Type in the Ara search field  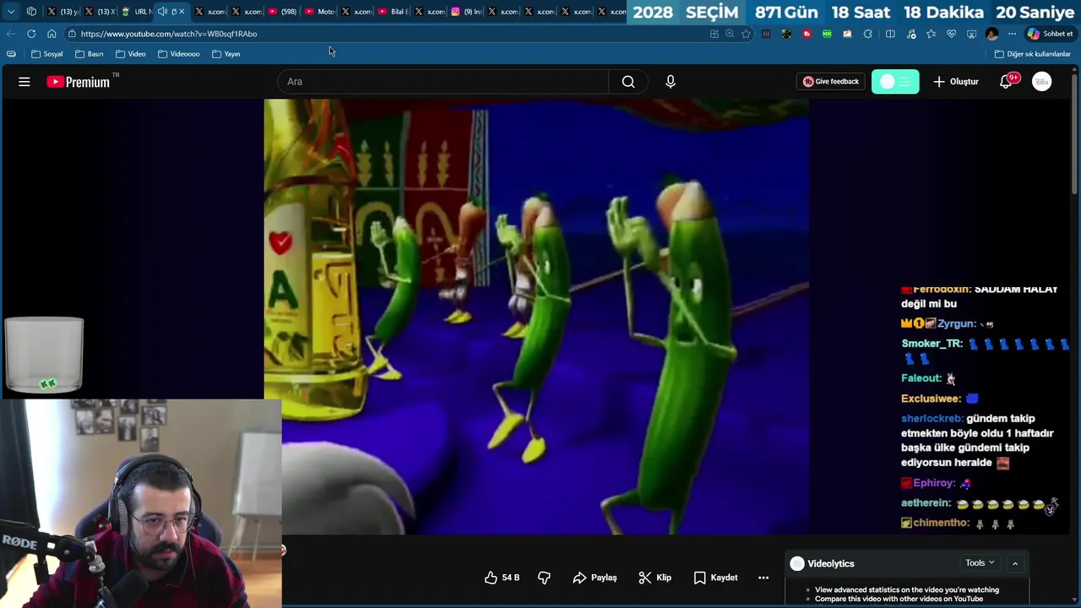tap(443, 82)
